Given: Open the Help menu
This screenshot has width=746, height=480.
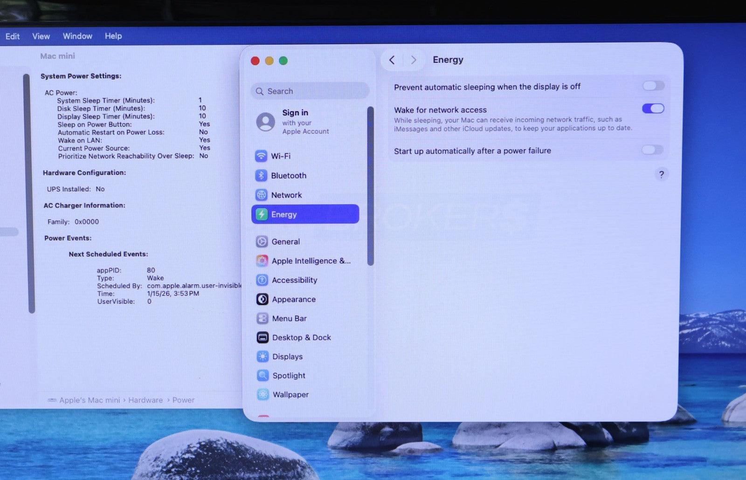Looking at the screenshot, I should pyautogui.click(x=113, y=36).
